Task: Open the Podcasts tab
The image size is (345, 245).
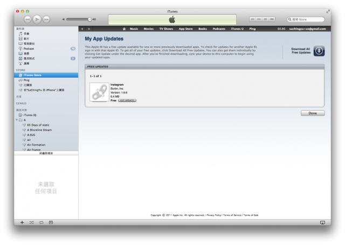Action: tap(219, 29)
